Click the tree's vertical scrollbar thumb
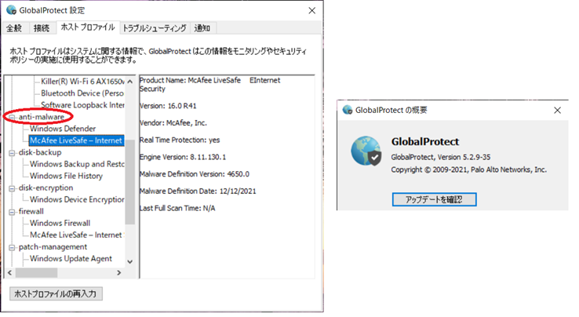The width and height of the screenshot is (579, 317). pos(130,182)
